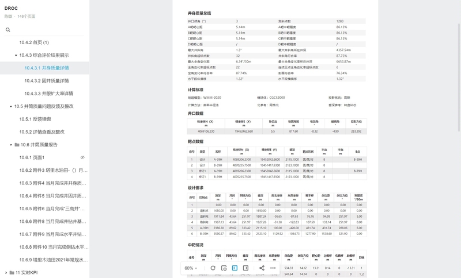Click the 陈敏 · 148个页面 subtitle
This screenshot has width=461, height=278.
click(20, 17)
